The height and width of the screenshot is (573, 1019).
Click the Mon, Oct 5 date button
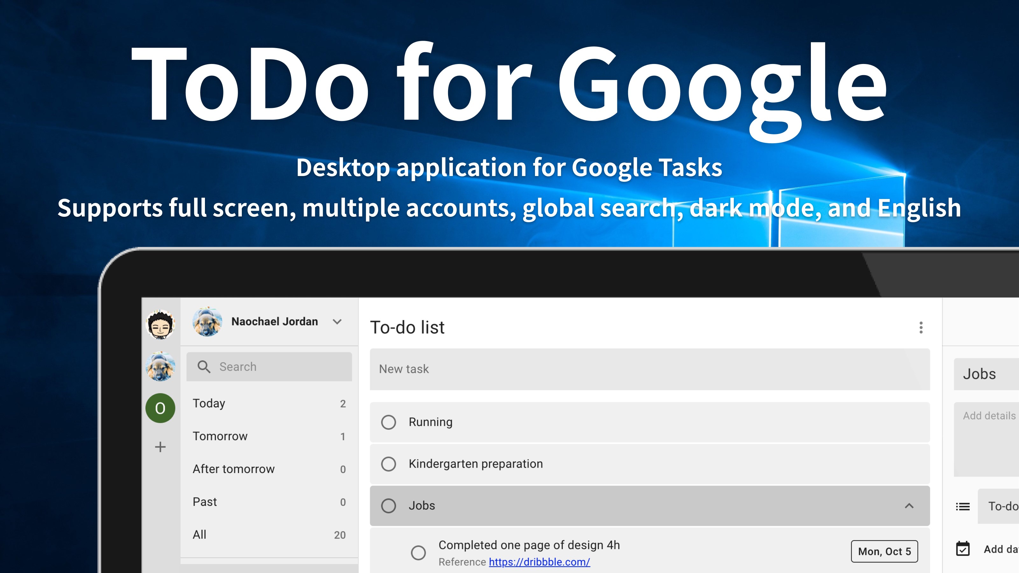pos(884,551)
